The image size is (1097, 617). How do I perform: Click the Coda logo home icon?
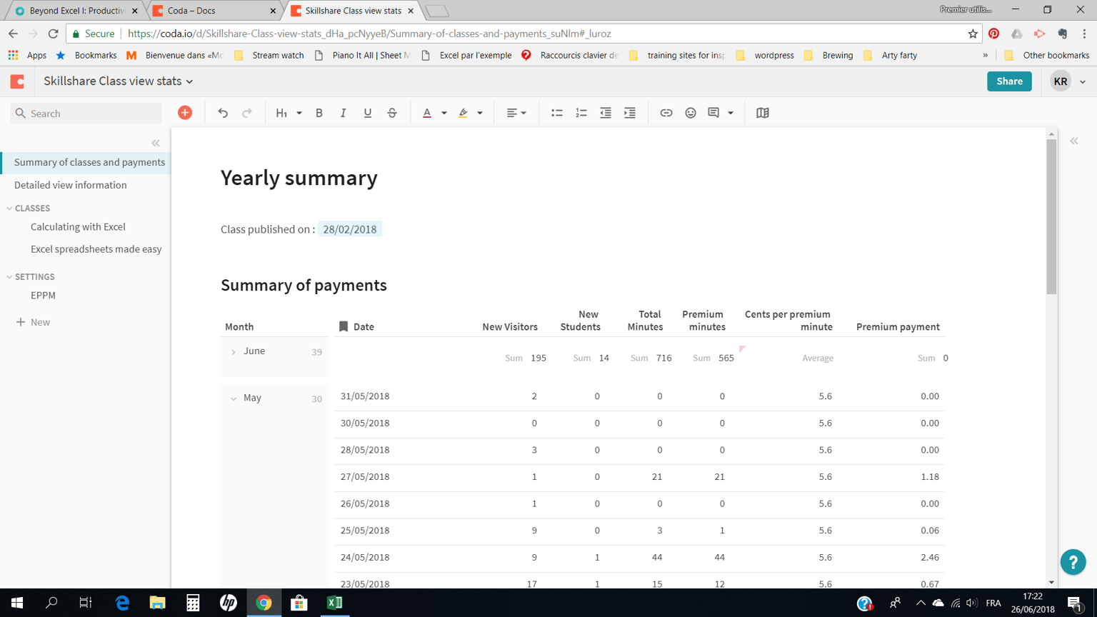17,81
